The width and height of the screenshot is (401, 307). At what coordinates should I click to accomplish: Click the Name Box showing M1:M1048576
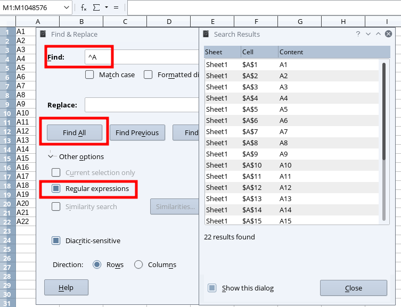pyautogui.click(x=32, y=7)
